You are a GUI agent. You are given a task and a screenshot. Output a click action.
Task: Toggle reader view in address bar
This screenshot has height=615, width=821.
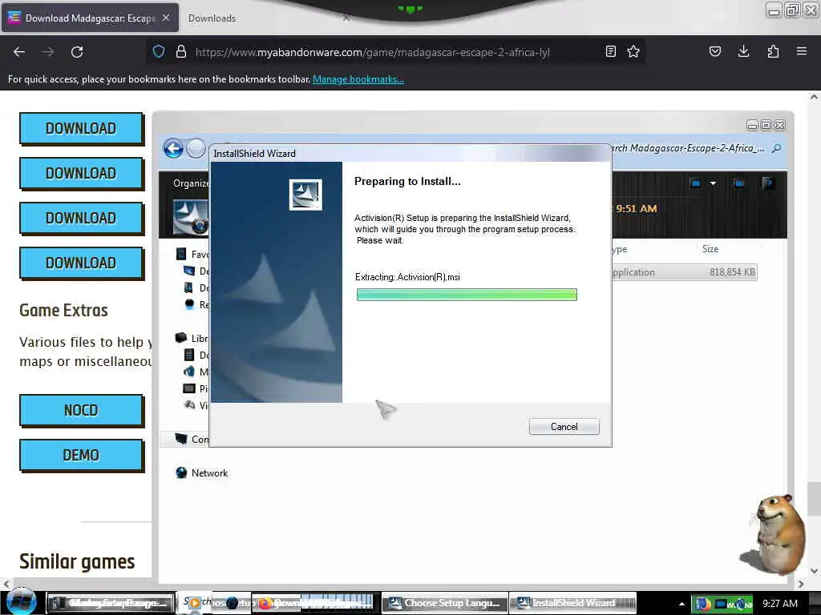[610, 51]
